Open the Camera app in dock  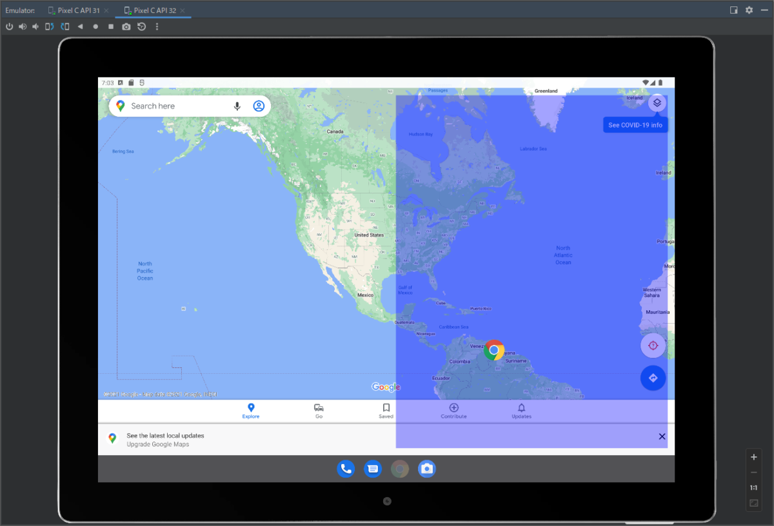pyautogui.click(x=426, y=469)
